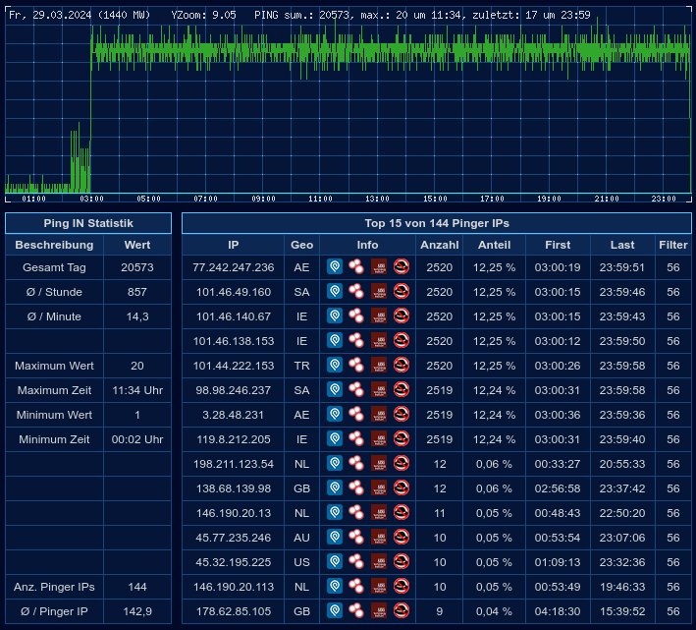
Task: Click the red circles icon for 98.98.246.237
Action: click(x=356, y=389)
